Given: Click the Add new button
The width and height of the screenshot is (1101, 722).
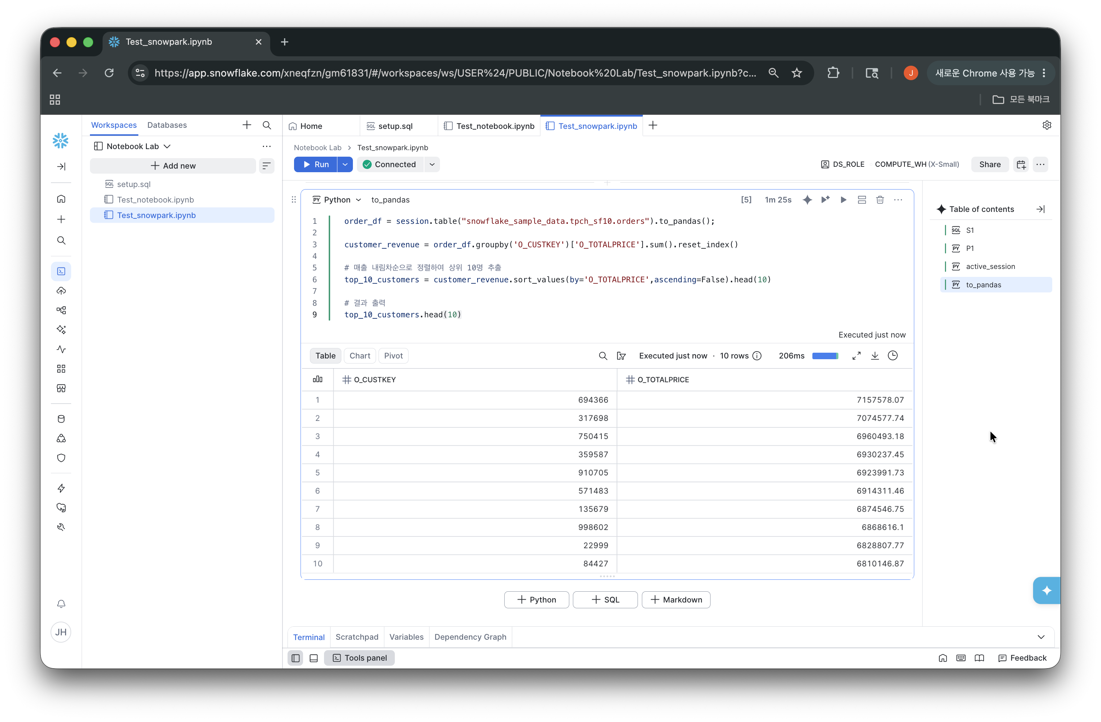Looking at the screenshot, I should click(173, 166).
